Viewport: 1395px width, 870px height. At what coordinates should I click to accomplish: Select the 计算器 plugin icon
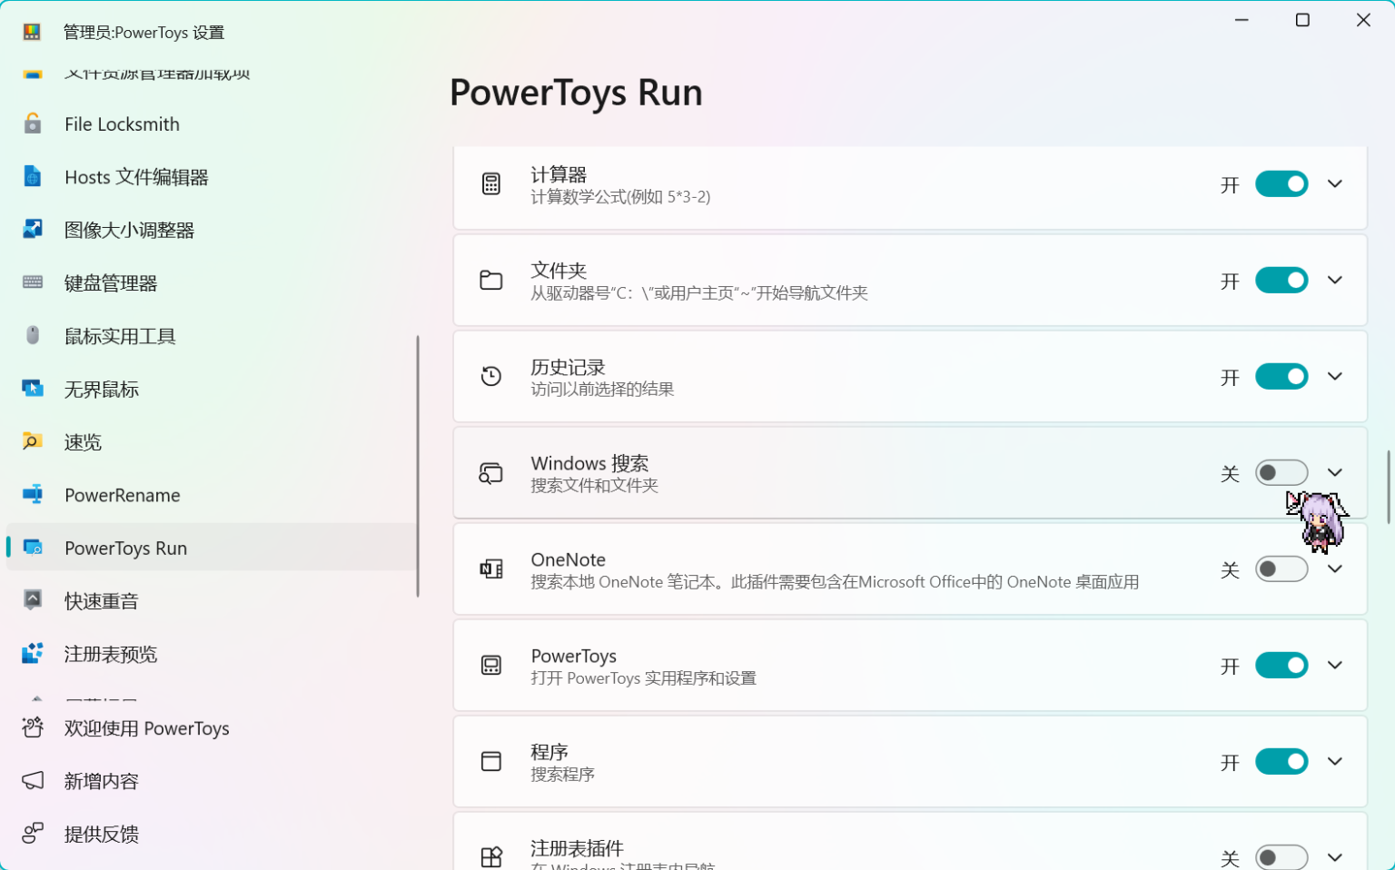tap(491, 183)
